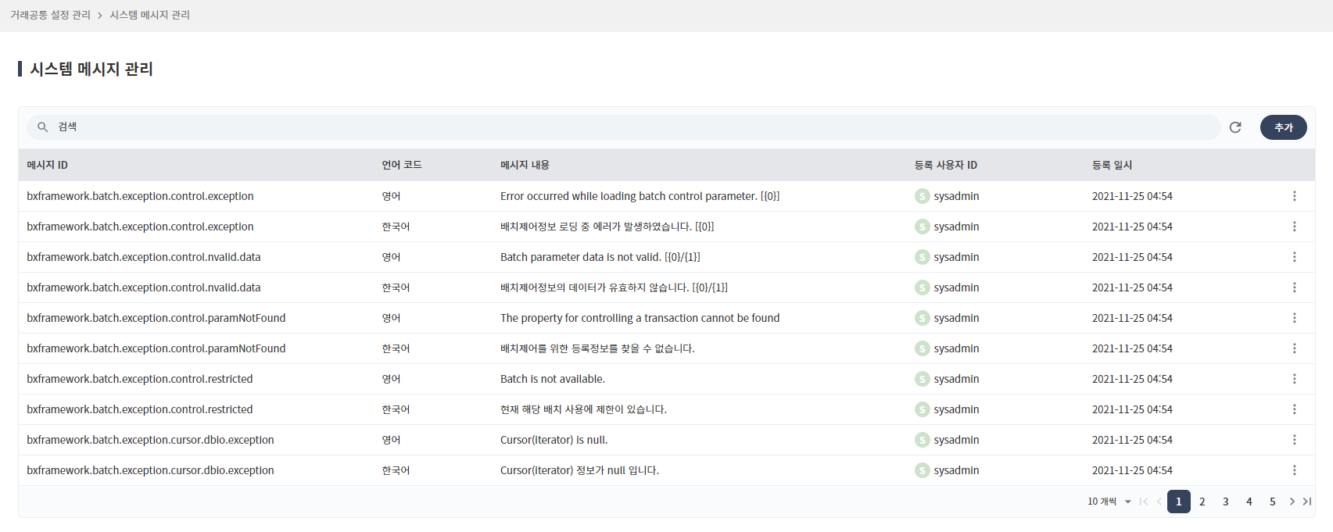Click 시스템 메시지 관리 breadcrumb item
This screenshot has height=532, width=1333.
click(x=149, y=15)
